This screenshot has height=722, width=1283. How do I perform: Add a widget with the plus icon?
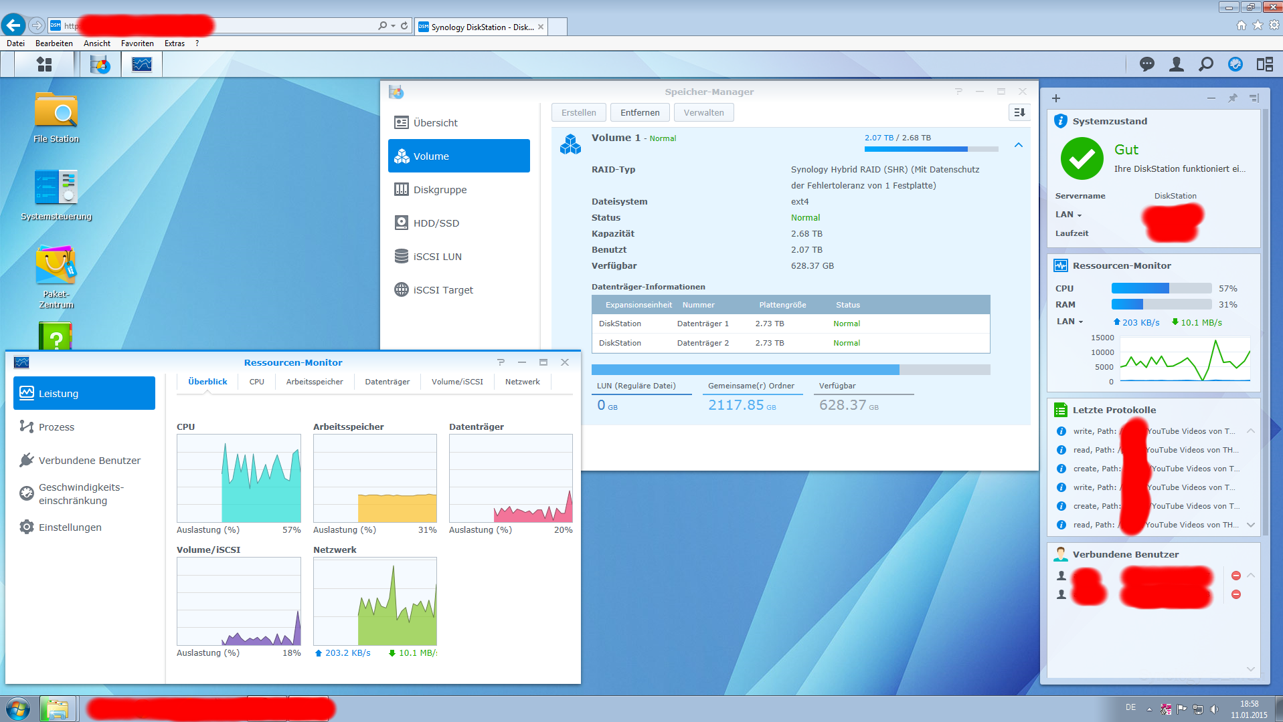(1056, 98)
